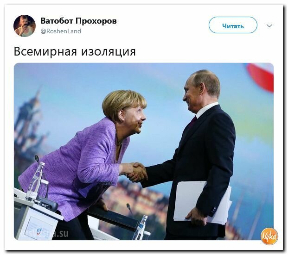
Task: Click the small microphone at bottom center
Action: 130,209
